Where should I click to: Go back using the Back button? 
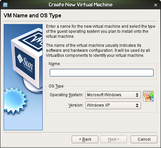pyautogui.click(x=85, y=139)
